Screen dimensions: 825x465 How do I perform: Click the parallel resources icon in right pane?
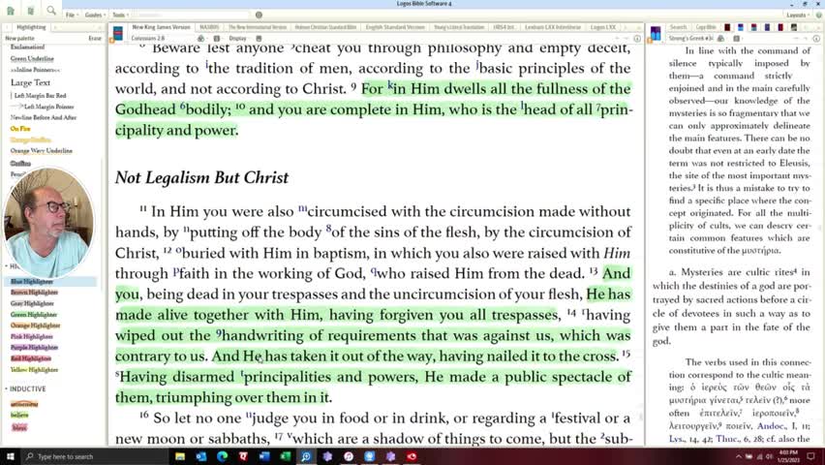720,39
